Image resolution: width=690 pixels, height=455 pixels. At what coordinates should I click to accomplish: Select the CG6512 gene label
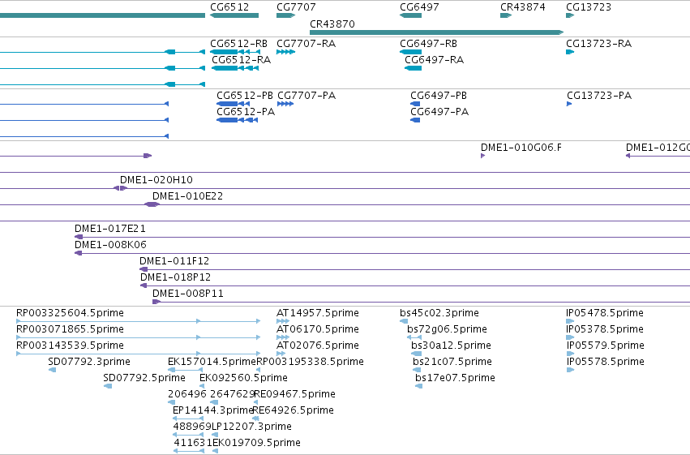click(229, 7)
